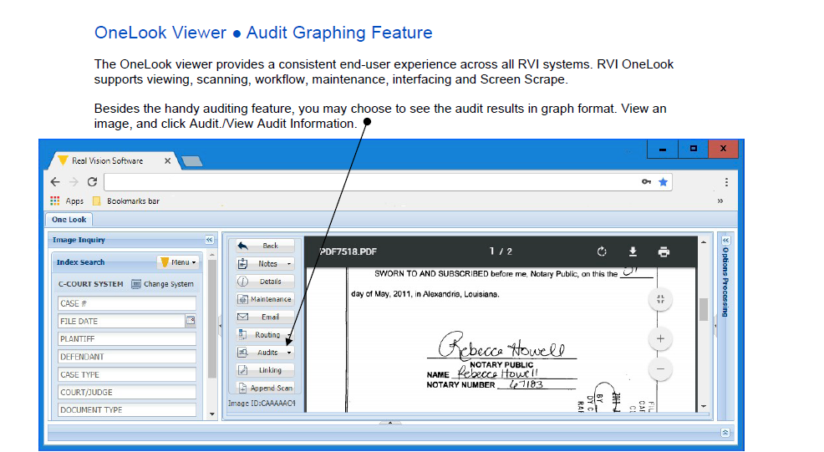Screen dimensions: 824x452
Task: Click the Maintenance button
Action: 265,299
